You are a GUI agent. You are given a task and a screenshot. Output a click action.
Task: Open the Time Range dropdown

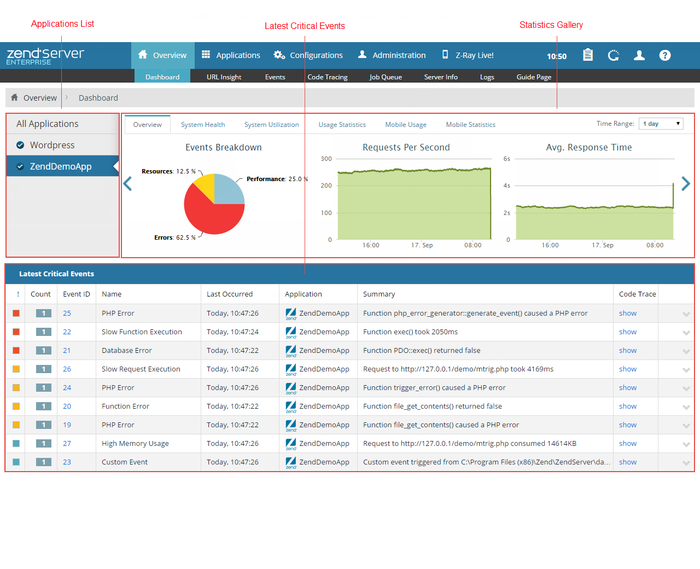pyautogui.click(x=661, y=124)
